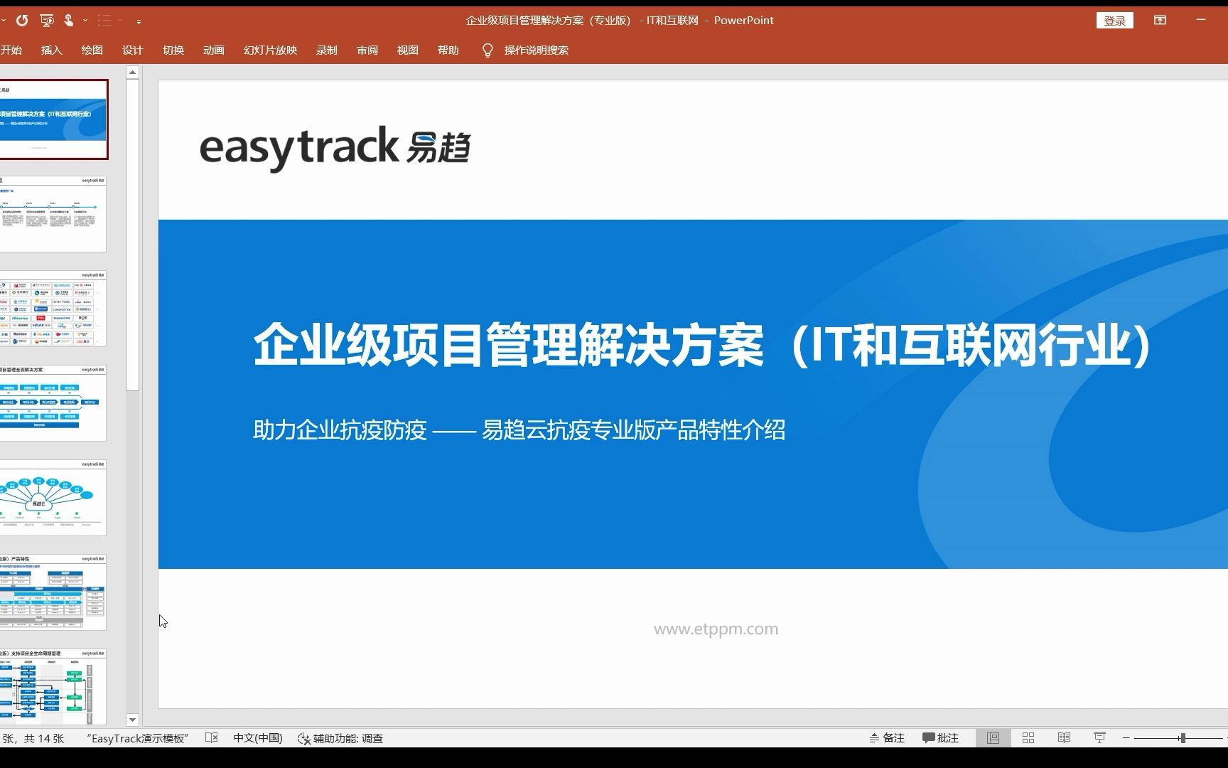Select slide 5 thumbnail with cloud diagram
The height and width of the screenshot is (768, 1228).
coord(53,498)
